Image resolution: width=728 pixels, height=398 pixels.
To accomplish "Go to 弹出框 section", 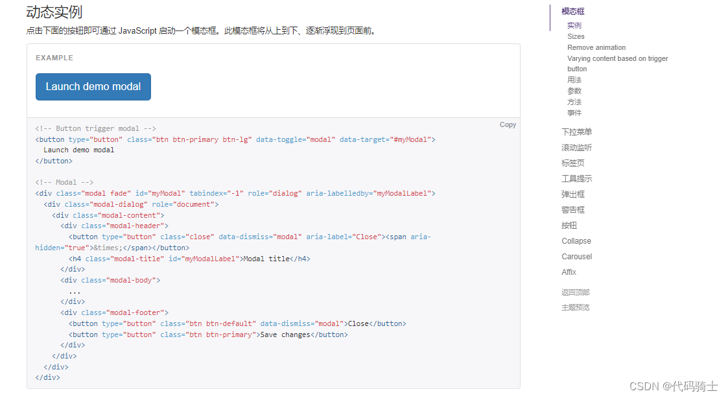I will pos(572,194).
